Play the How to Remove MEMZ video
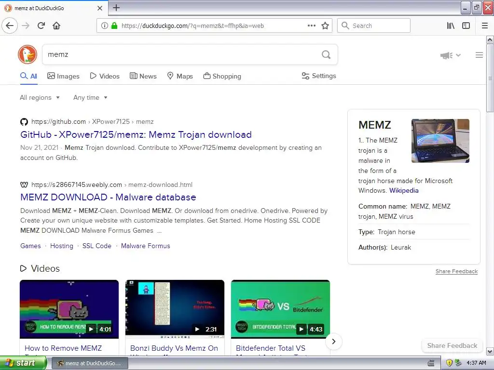 91,329
